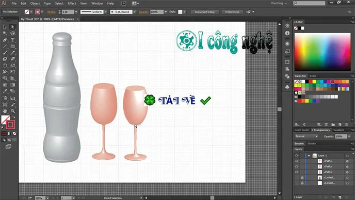Click New Color Group folder icon

tap(333, 125)
